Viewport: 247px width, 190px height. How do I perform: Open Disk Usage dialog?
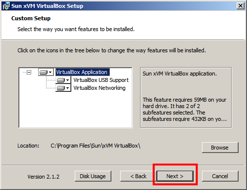coord(93,176)
